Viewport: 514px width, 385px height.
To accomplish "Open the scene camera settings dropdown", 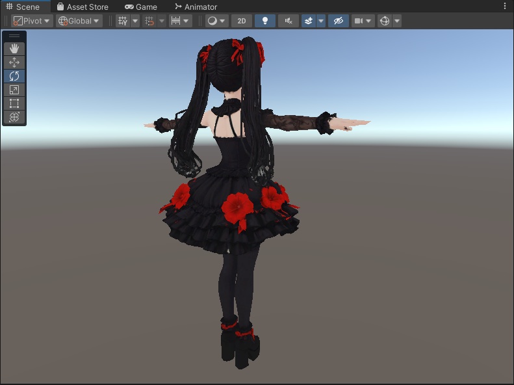I will tap(363, 21).
